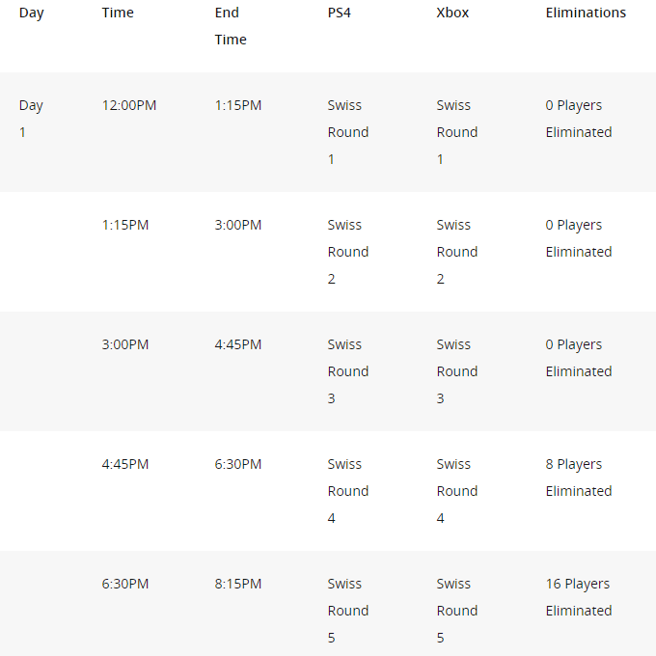Screen dimensions: 656x656
Task: Click the 6:30PM start time cell
Action: 125,584
